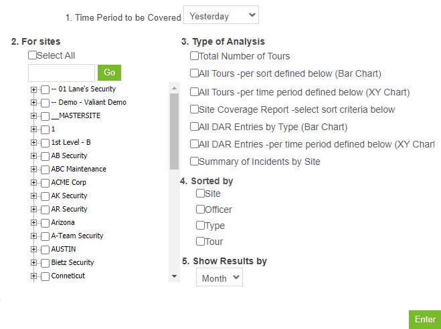Toggle the Tour sort checkbox

[201, 241]
